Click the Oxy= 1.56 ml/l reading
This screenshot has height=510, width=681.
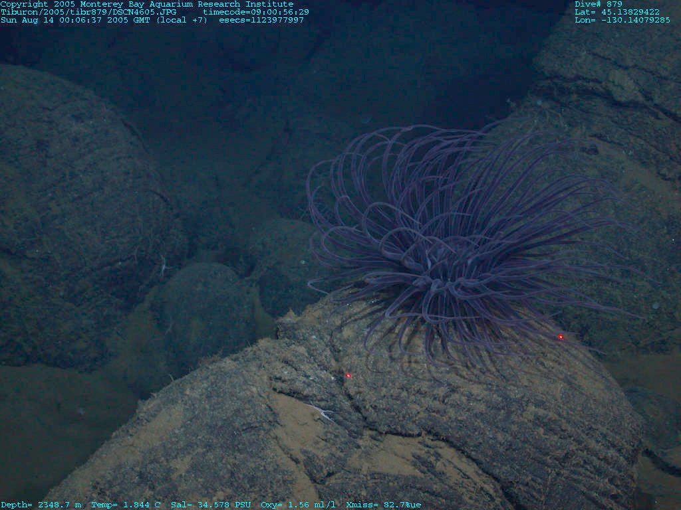pyautogui.click(x=298, y=505)
